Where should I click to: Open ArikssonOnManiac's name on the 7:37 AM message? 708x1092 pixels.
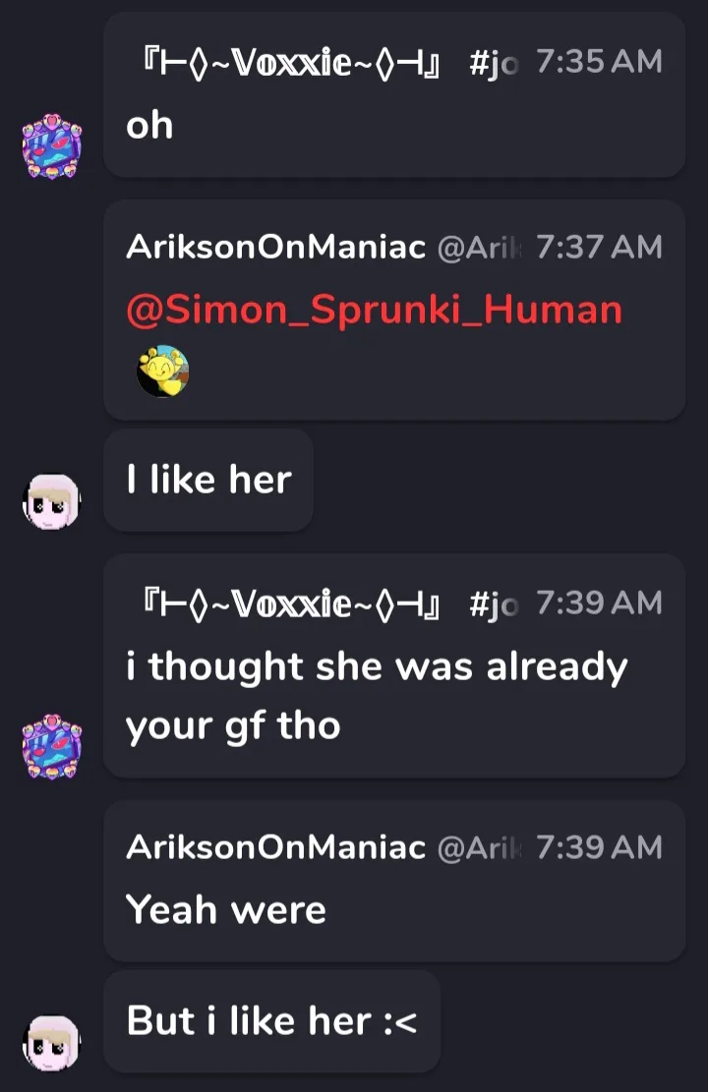(276, 248)
